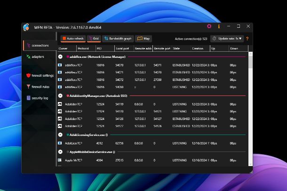Select PID 4012 cell
The image size is (287, 191).
coord(100,143)
